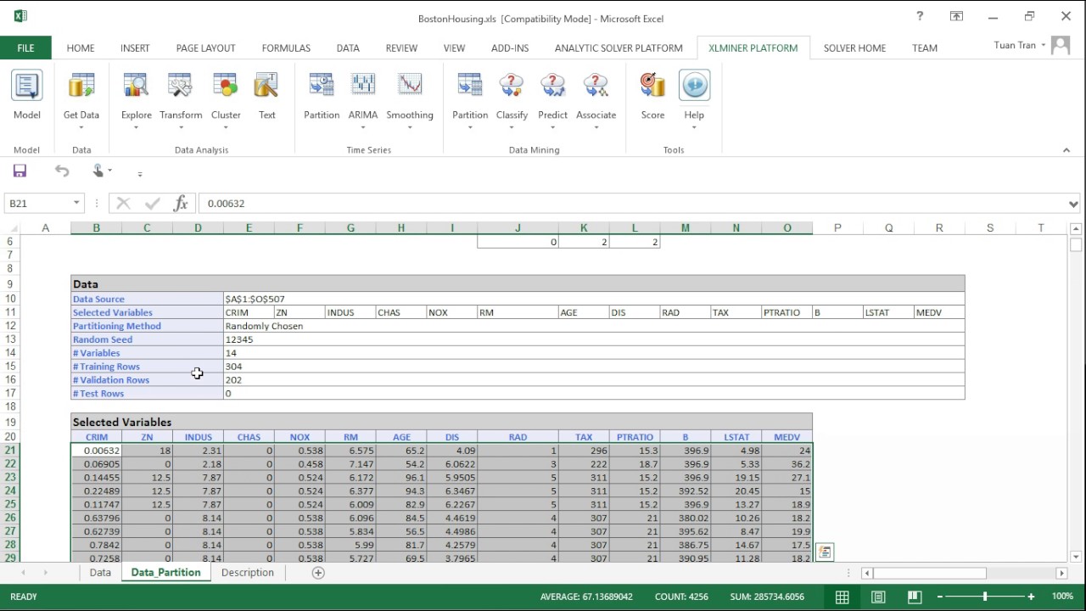Expand the Name Box dropdown
Image resolution: width=1086 pixels, height=611 pixels.
pyautogui.click(x=76, y=204)
